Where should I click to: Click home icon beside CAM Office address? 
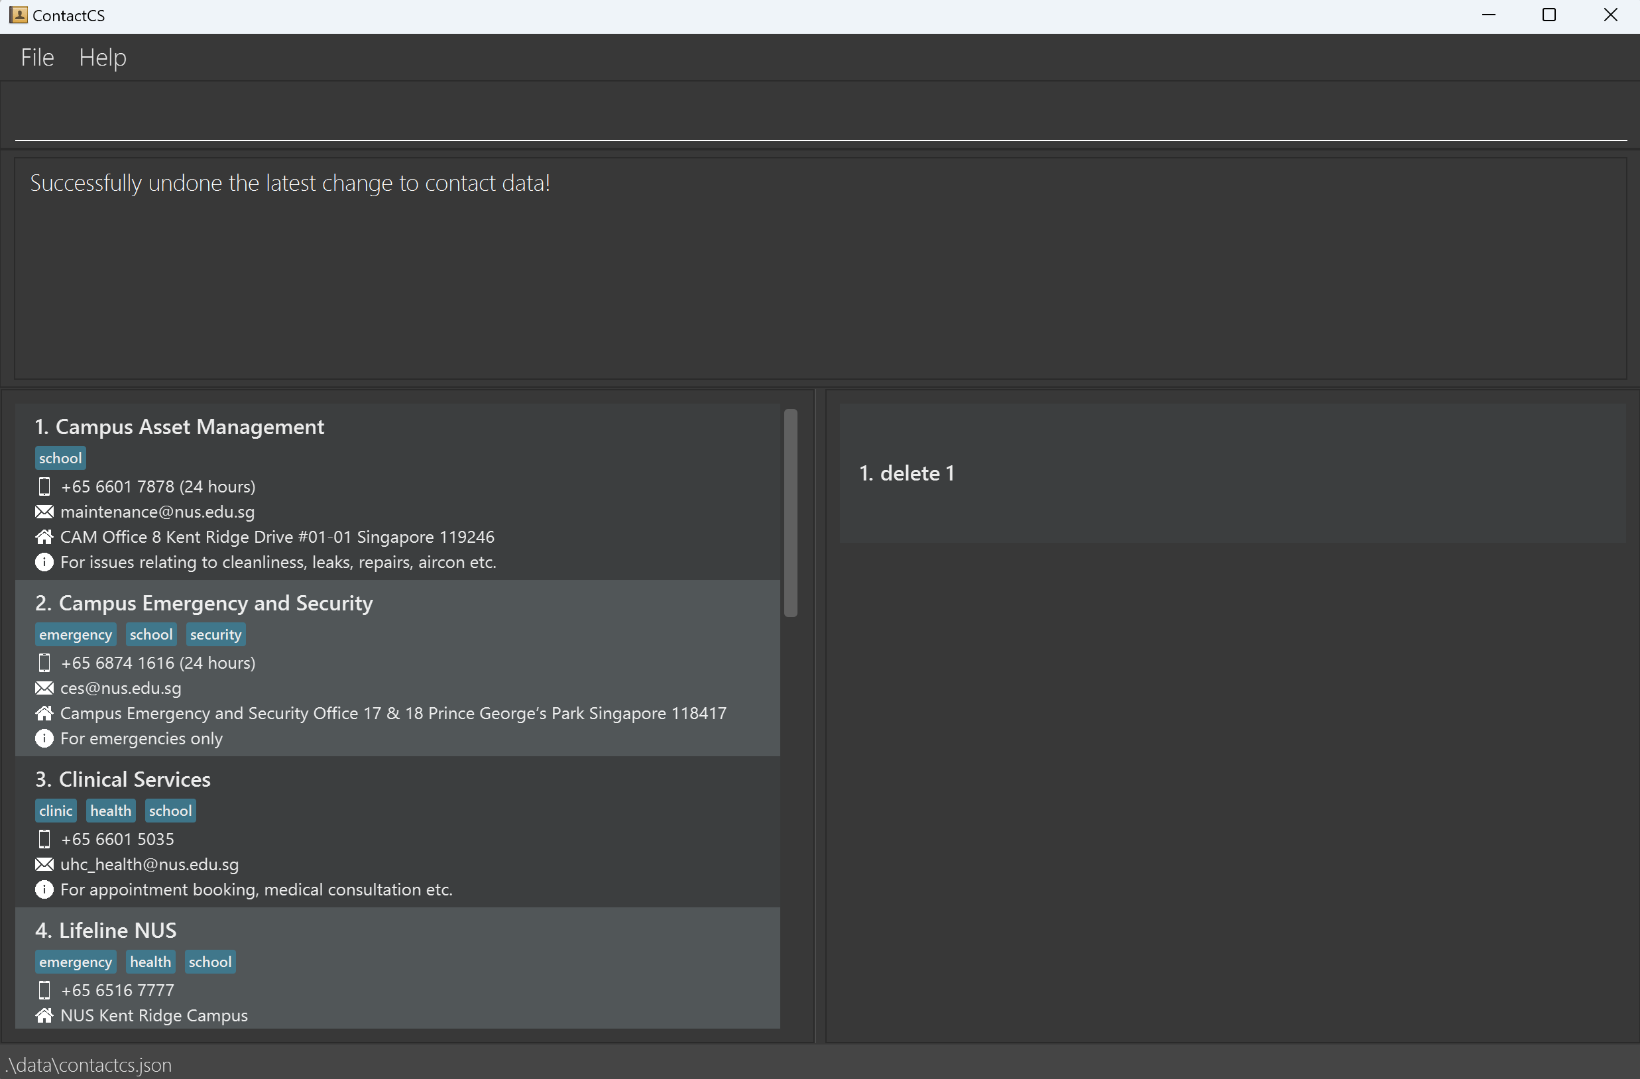coord(44,537)
